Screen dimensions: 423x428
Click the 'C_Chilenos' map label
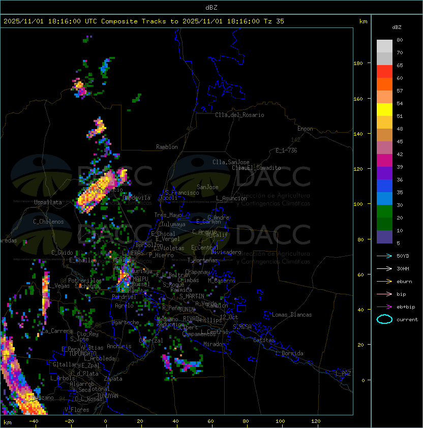pos(48,222)
